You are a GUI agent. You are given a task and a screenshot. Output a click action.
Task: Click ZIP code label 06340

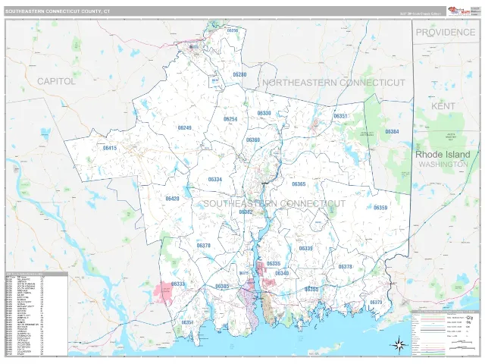(x=282, y=273)
